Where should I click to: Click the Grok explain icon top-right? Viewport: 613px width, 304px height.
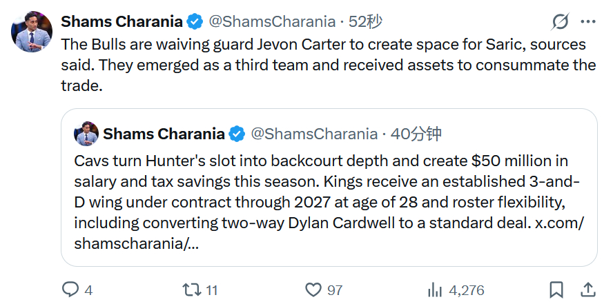click(560, 22)
